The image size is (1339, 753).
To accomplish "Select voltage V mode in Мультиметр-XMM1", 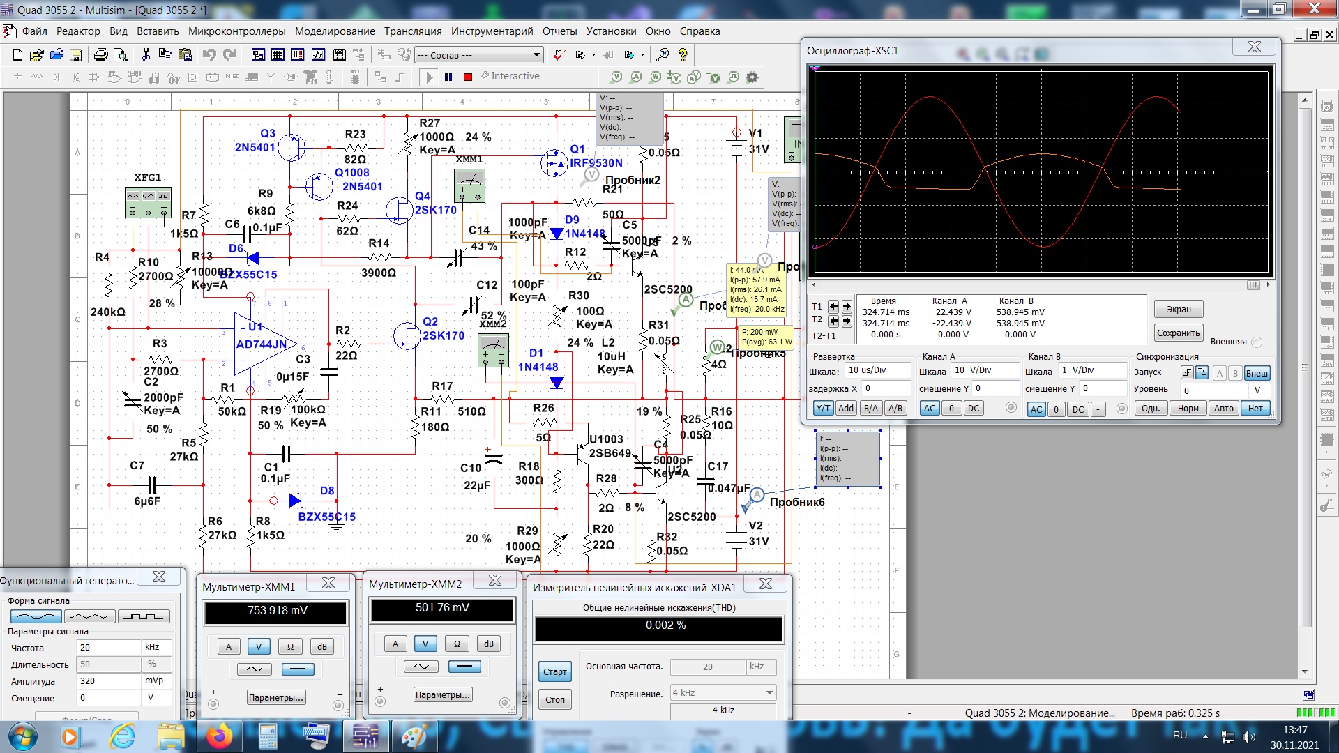I will coord(259,646).
